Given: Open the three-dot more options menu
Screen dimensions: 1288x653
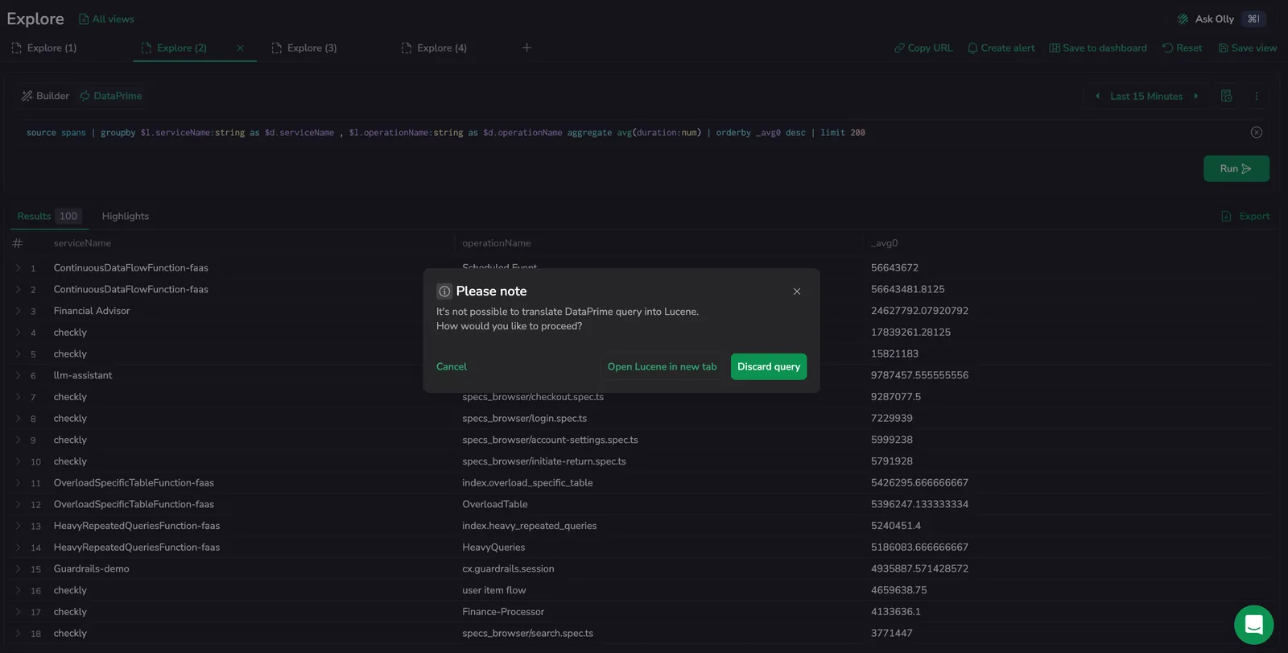Looking at the screenshot, I should click(1256, 96).
